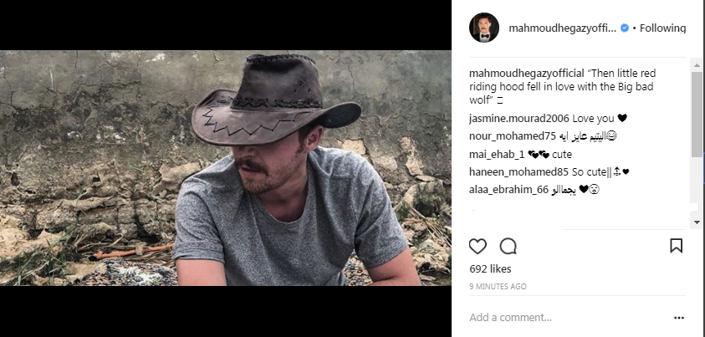
Task: Open the mahmoudhegazyoffi... header username
Action: pyautogui.click(x=563, y=28)
